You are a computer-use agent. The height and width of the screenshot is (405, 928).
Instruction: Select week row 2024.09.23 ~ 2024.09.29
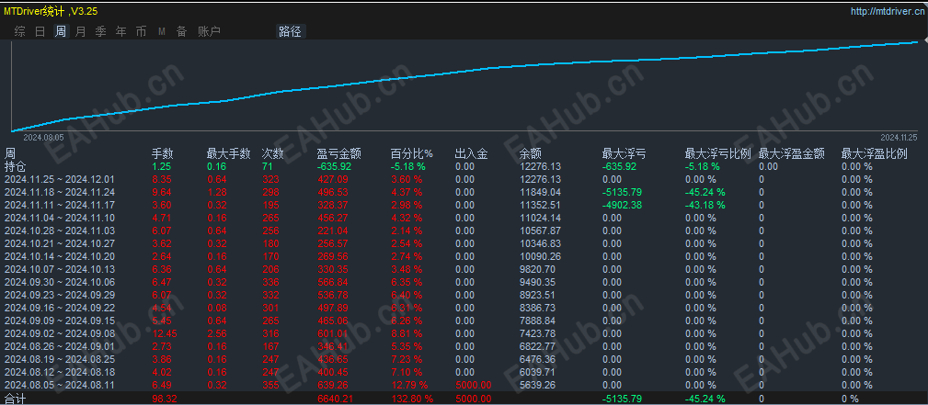point(59,295)
